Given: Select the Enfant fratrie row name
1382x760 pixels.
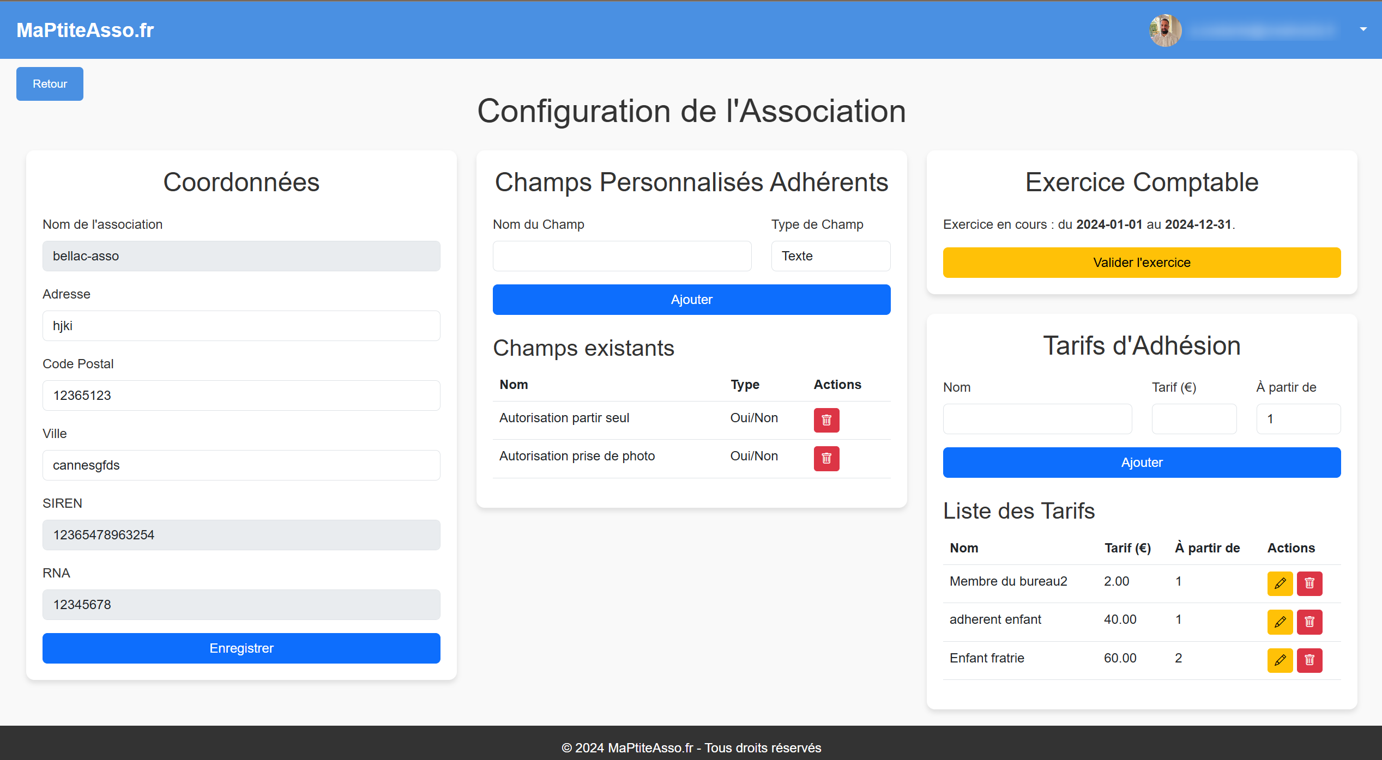Looking at the screenshot, I should [987, 658].
